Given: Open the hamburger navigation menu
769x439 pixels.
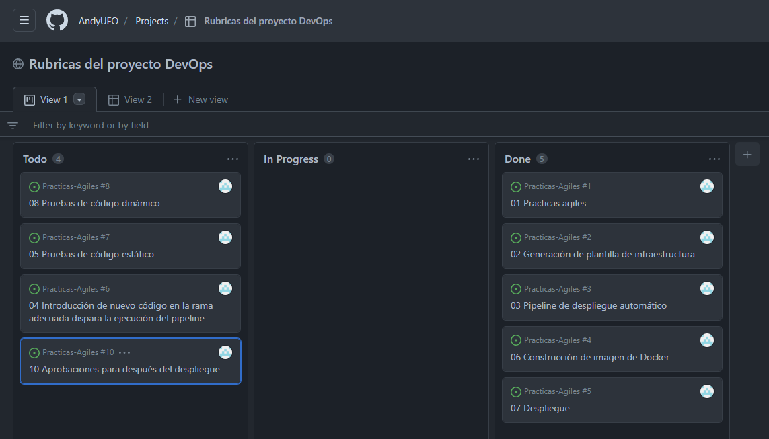Looking at the screenshot, I should (x=24, y=19).
